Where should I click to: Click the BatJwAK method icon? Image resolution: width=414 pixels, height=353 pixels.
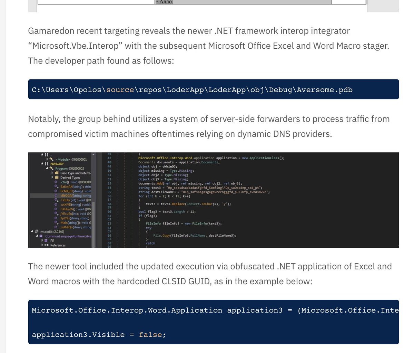click(x=56, y=187)
